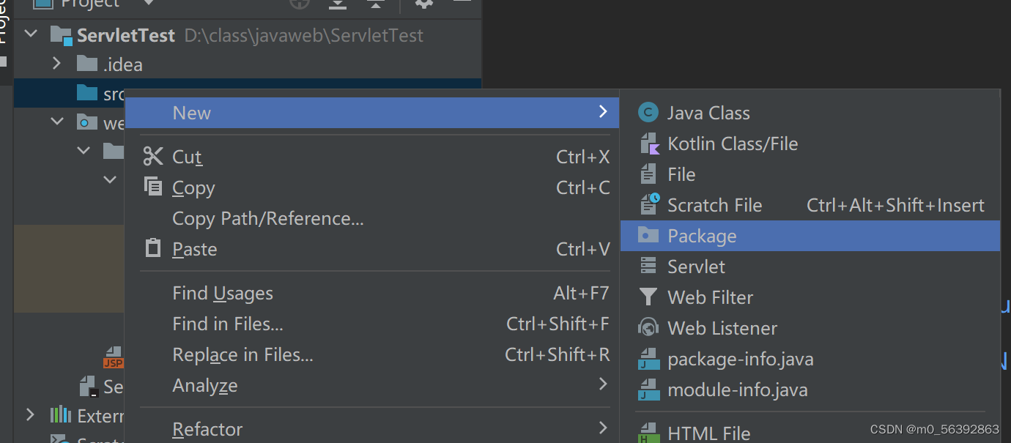Click the Java Class icon
Image resolution: width=1011 pixels, height=443 pixels.
point(648,113)
